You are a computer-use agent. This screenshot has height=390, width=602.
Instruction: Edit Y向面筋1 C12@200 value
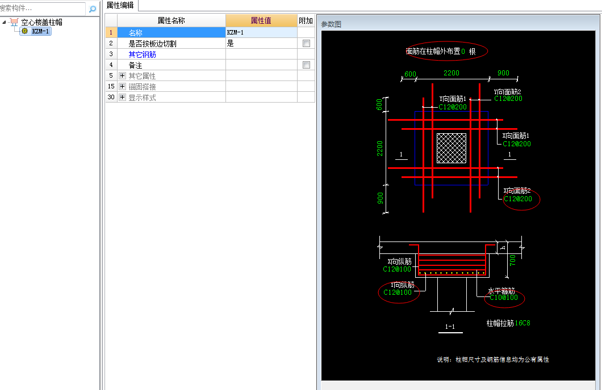[x=453, y=107]
